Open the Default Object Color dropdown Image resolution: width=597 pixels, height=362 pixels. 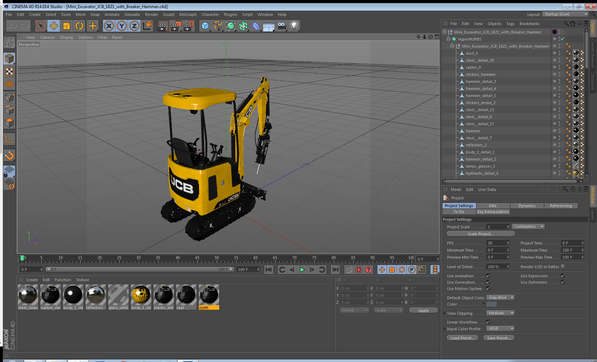[x=500, y=297]
